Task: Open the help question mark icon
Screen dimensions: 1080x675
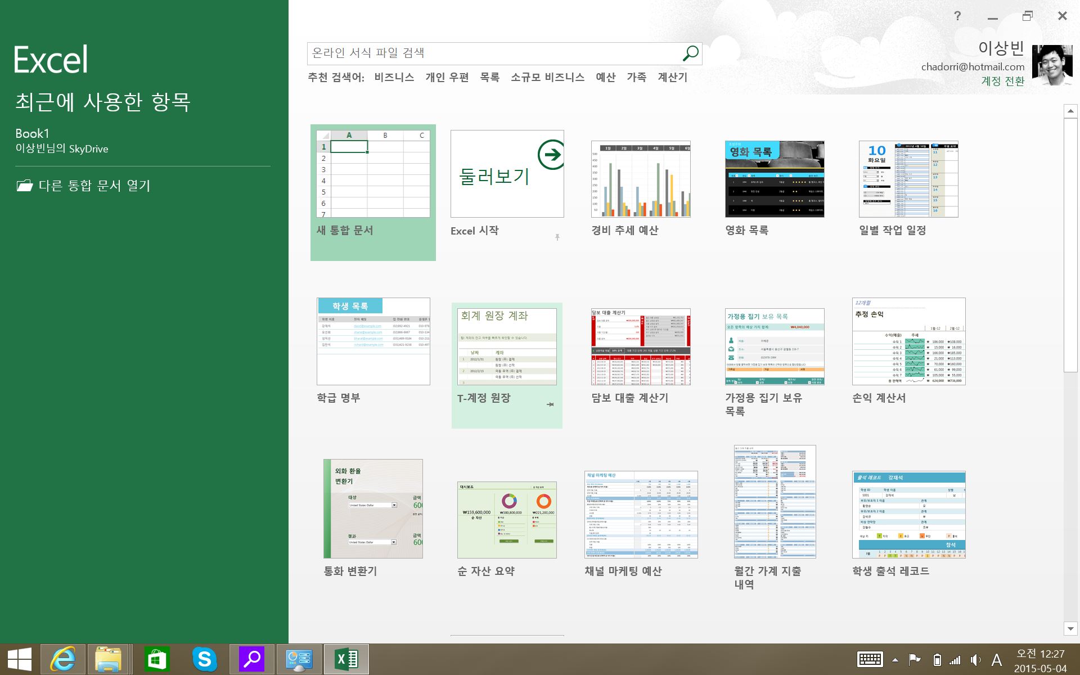Action: point(957,16)
